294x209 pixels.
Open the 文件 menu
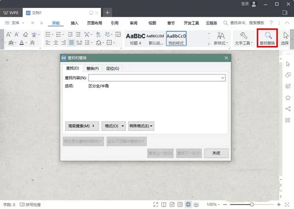pos(15,23)
